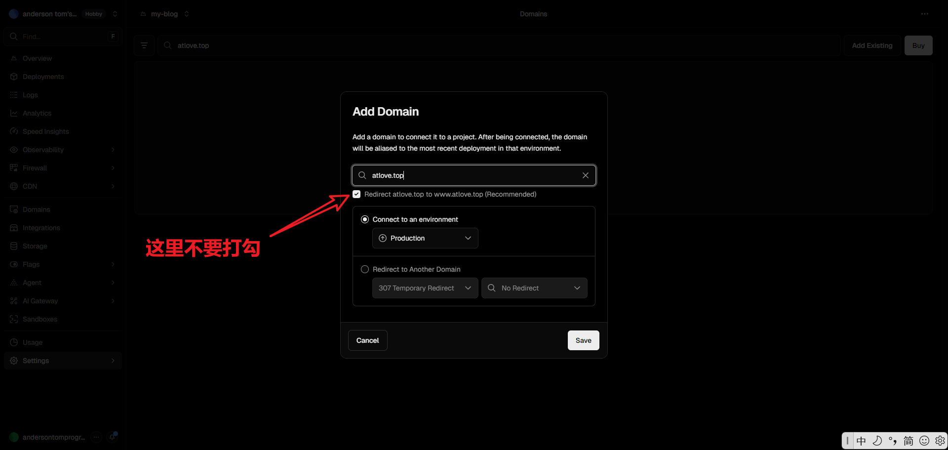Image resolution: width=948 pixels, height=450 pixels.
Task: Click the IME punctuation mode icon
Action: pyautogui.click(x=893, y=441)
